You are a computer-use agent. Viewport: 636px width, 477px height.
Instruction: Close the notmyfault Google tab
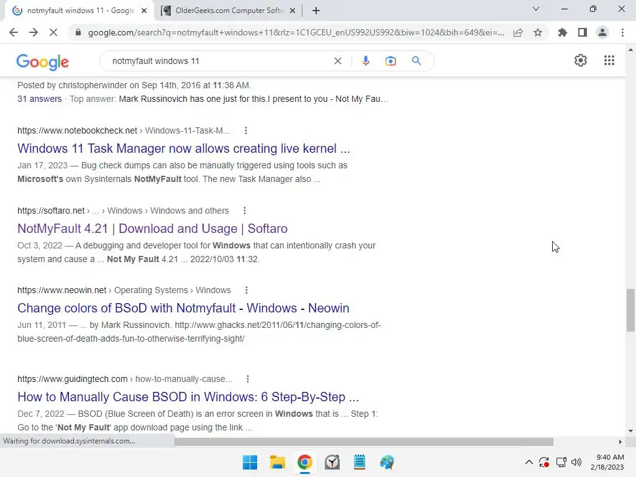pos(144,11)
